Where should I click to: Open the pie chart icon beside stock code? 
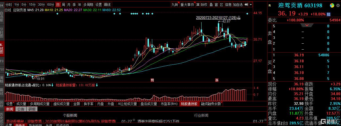point(332,5)
